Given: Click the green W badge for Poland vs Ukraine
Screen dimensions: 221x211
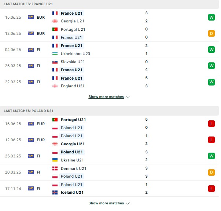Looking at the screenshot, I should (211, 156).
